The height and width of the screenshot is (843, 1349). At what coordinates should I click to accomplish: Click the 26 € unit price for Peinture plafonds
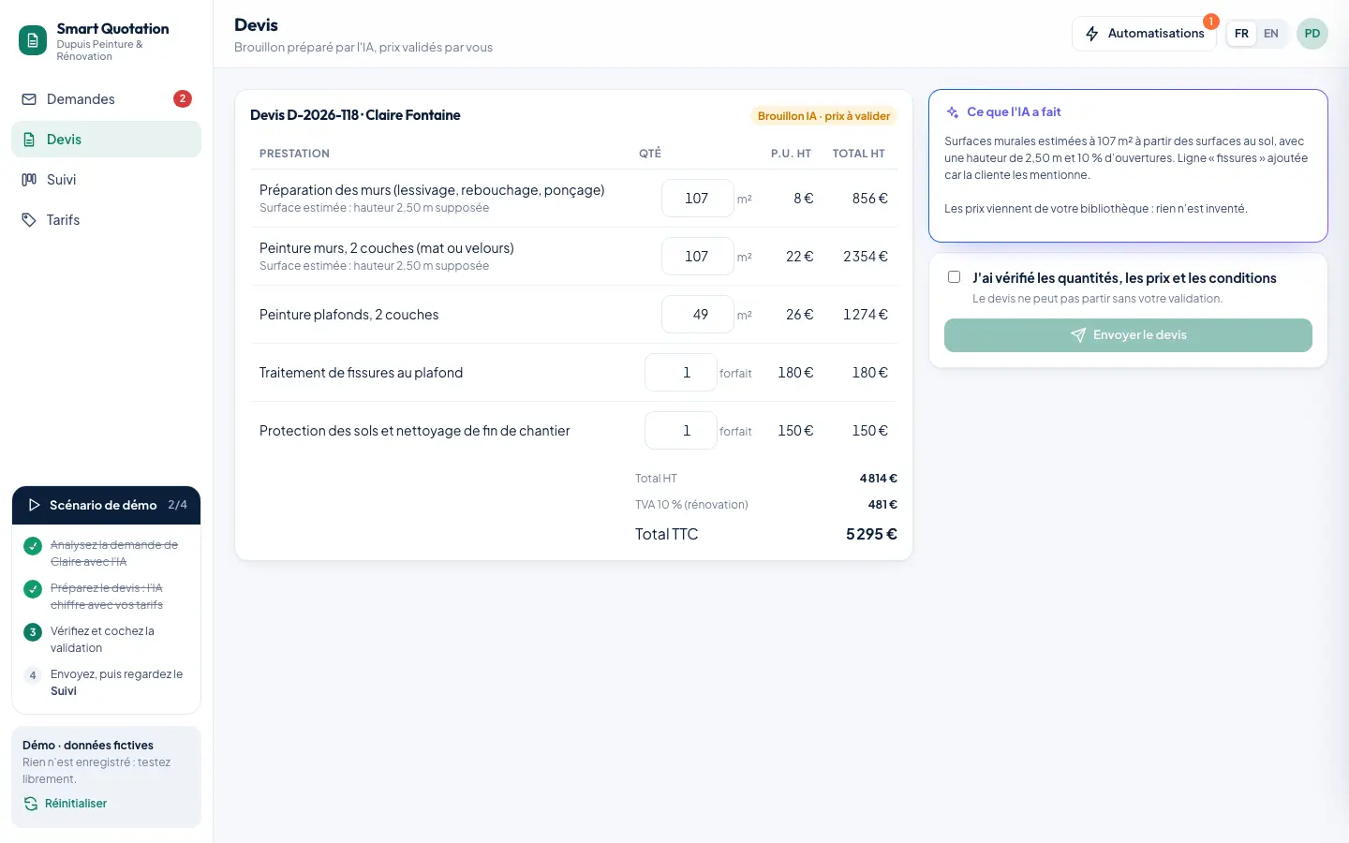coord(799,315)
